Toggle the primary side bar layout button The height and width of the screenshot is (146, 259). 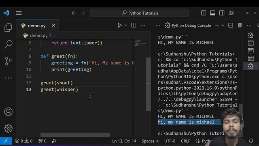[204, 13]
